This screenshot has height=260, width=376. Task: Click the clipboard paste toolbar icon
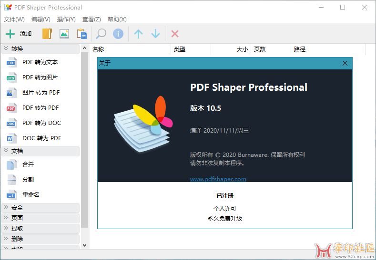(x=81, y=34)
